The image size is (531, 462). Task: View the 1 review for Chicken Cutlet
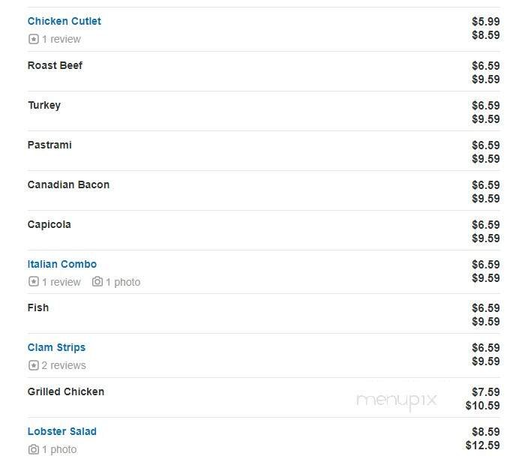tap(61, 39)
